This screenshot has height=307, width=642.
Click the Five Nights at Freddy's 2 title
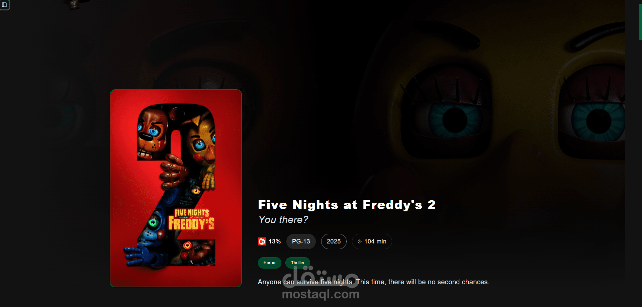[x=347, y=205]
